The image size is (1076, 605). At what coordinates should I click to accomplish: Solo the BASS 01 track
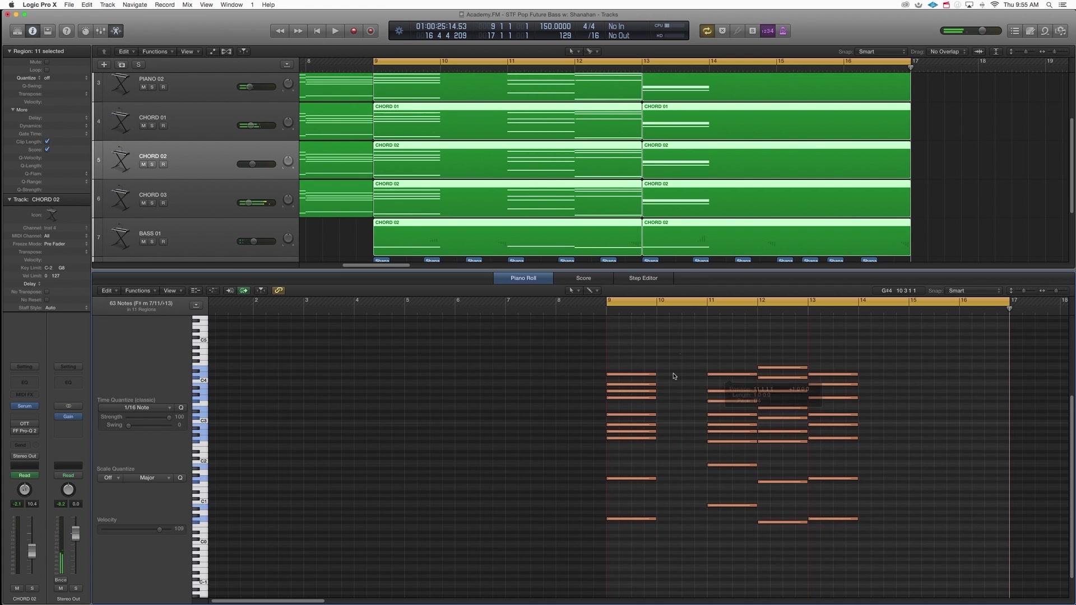coord(152,241)
